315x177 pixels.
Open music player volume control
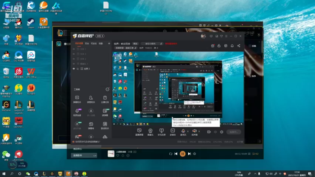pos(195,154)
